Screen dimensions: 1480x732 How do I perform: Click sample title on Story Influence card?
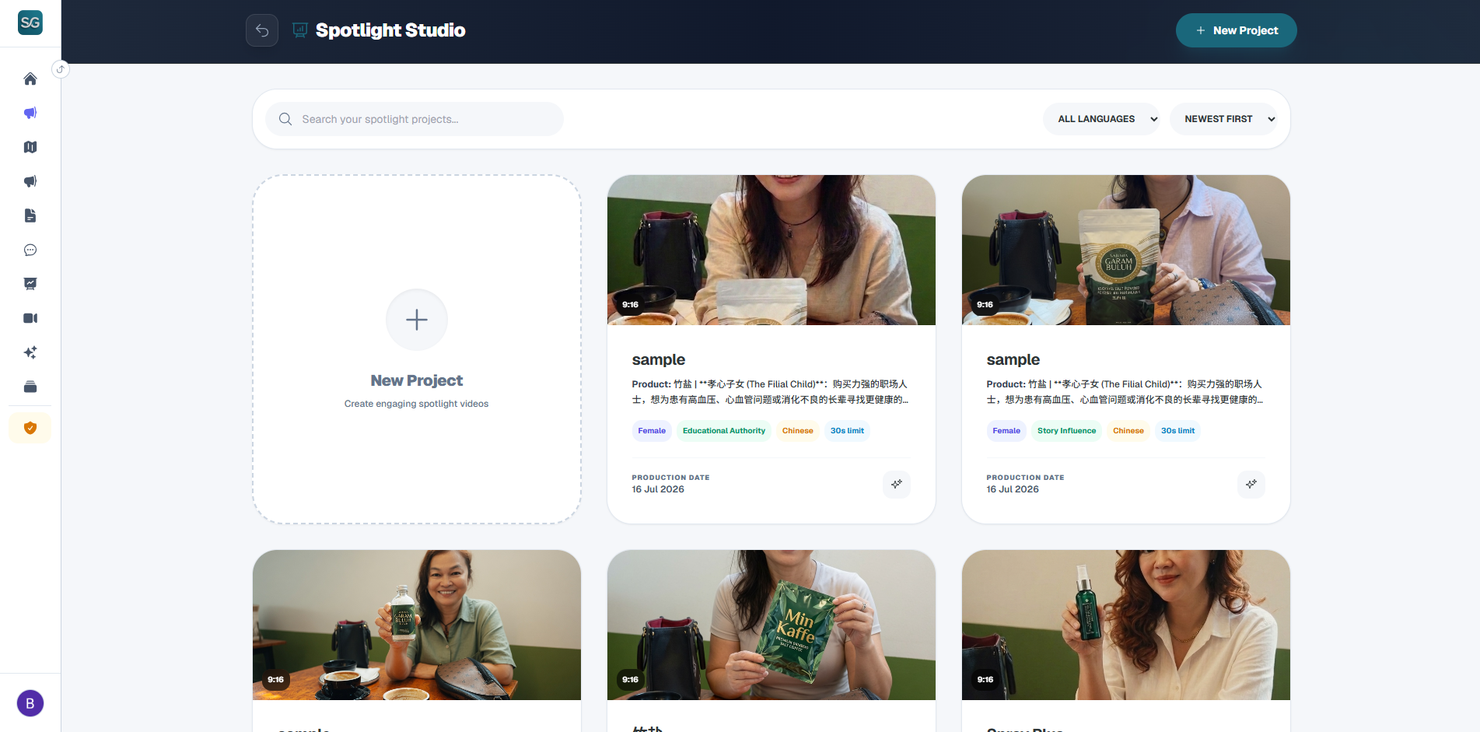pyautogui.click(x=1013, y=359)
